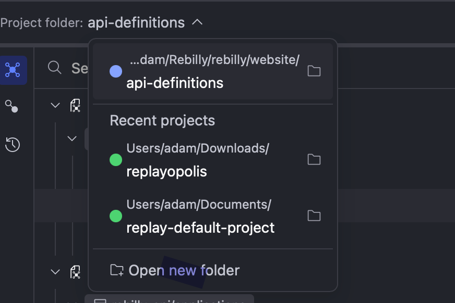This screenshot has width=455, height=303.
Task: Click the magnifying glass search icon
Action: [54, 68]
